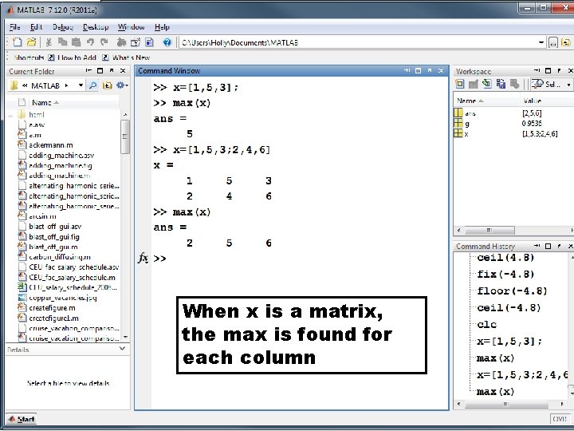Click the save workspace icon
Viewport: 574px width, 431px height.
click(x=501, y=84)
